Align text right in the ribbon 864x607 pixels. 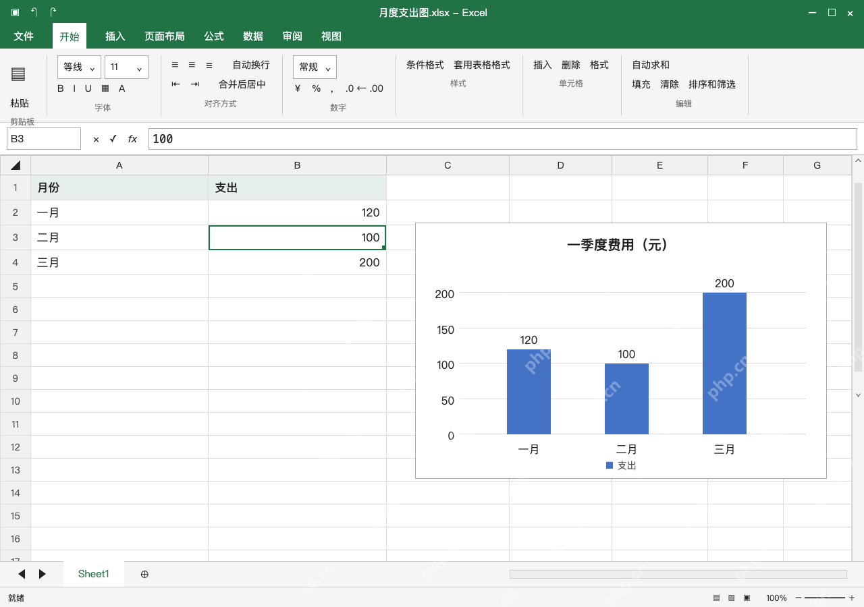pyautogui.click(x=209, y=65)
